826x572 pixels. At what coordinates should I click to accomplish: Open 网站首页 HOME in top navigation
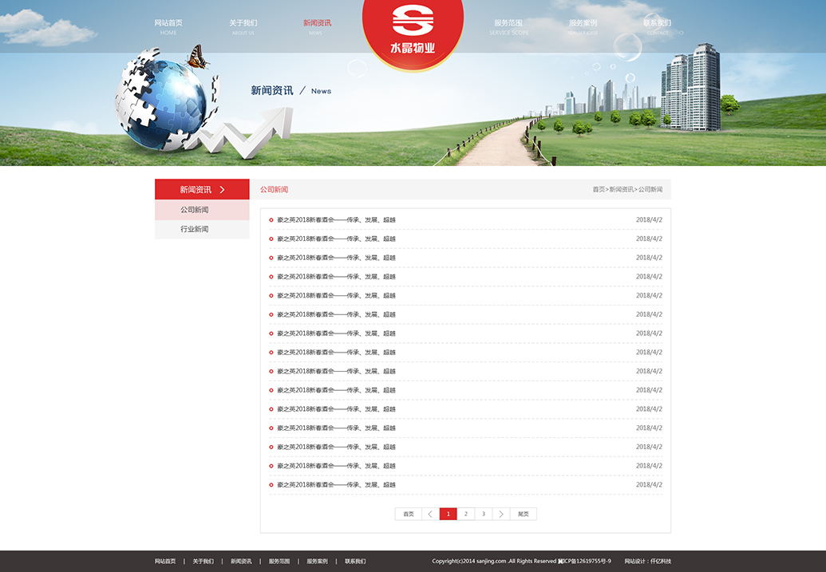[x=168, y=26]
